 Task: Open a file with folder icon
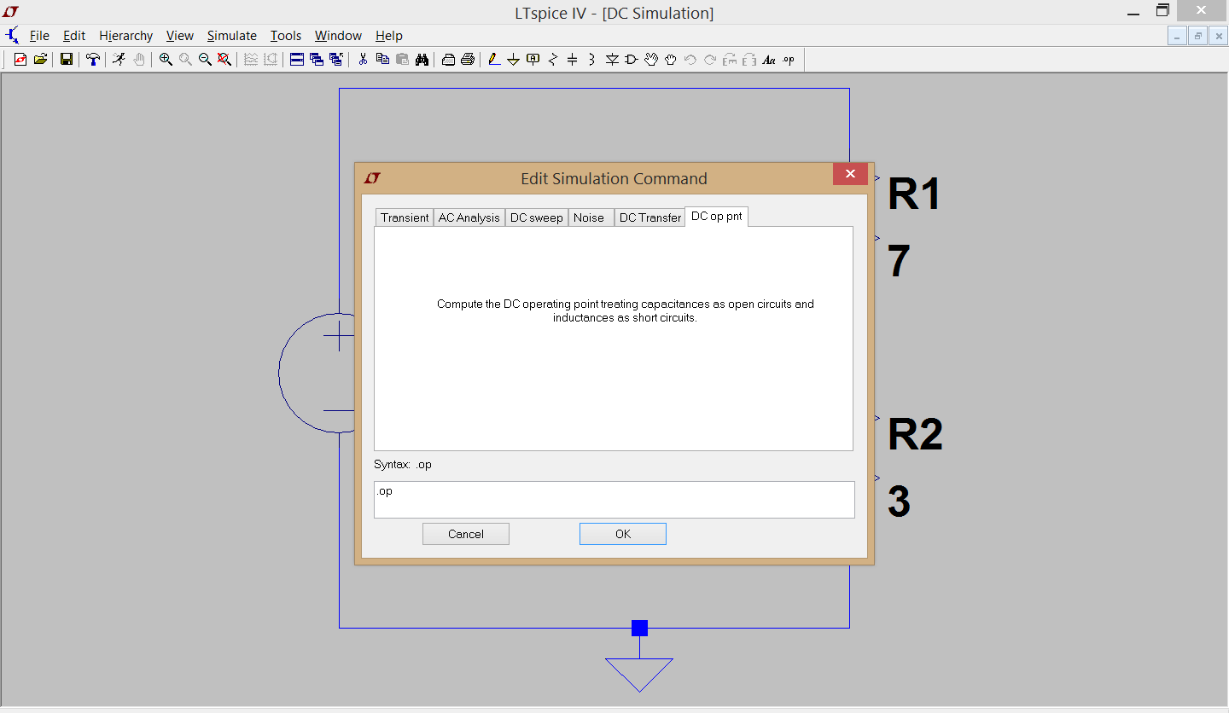[x=40, y=60]
